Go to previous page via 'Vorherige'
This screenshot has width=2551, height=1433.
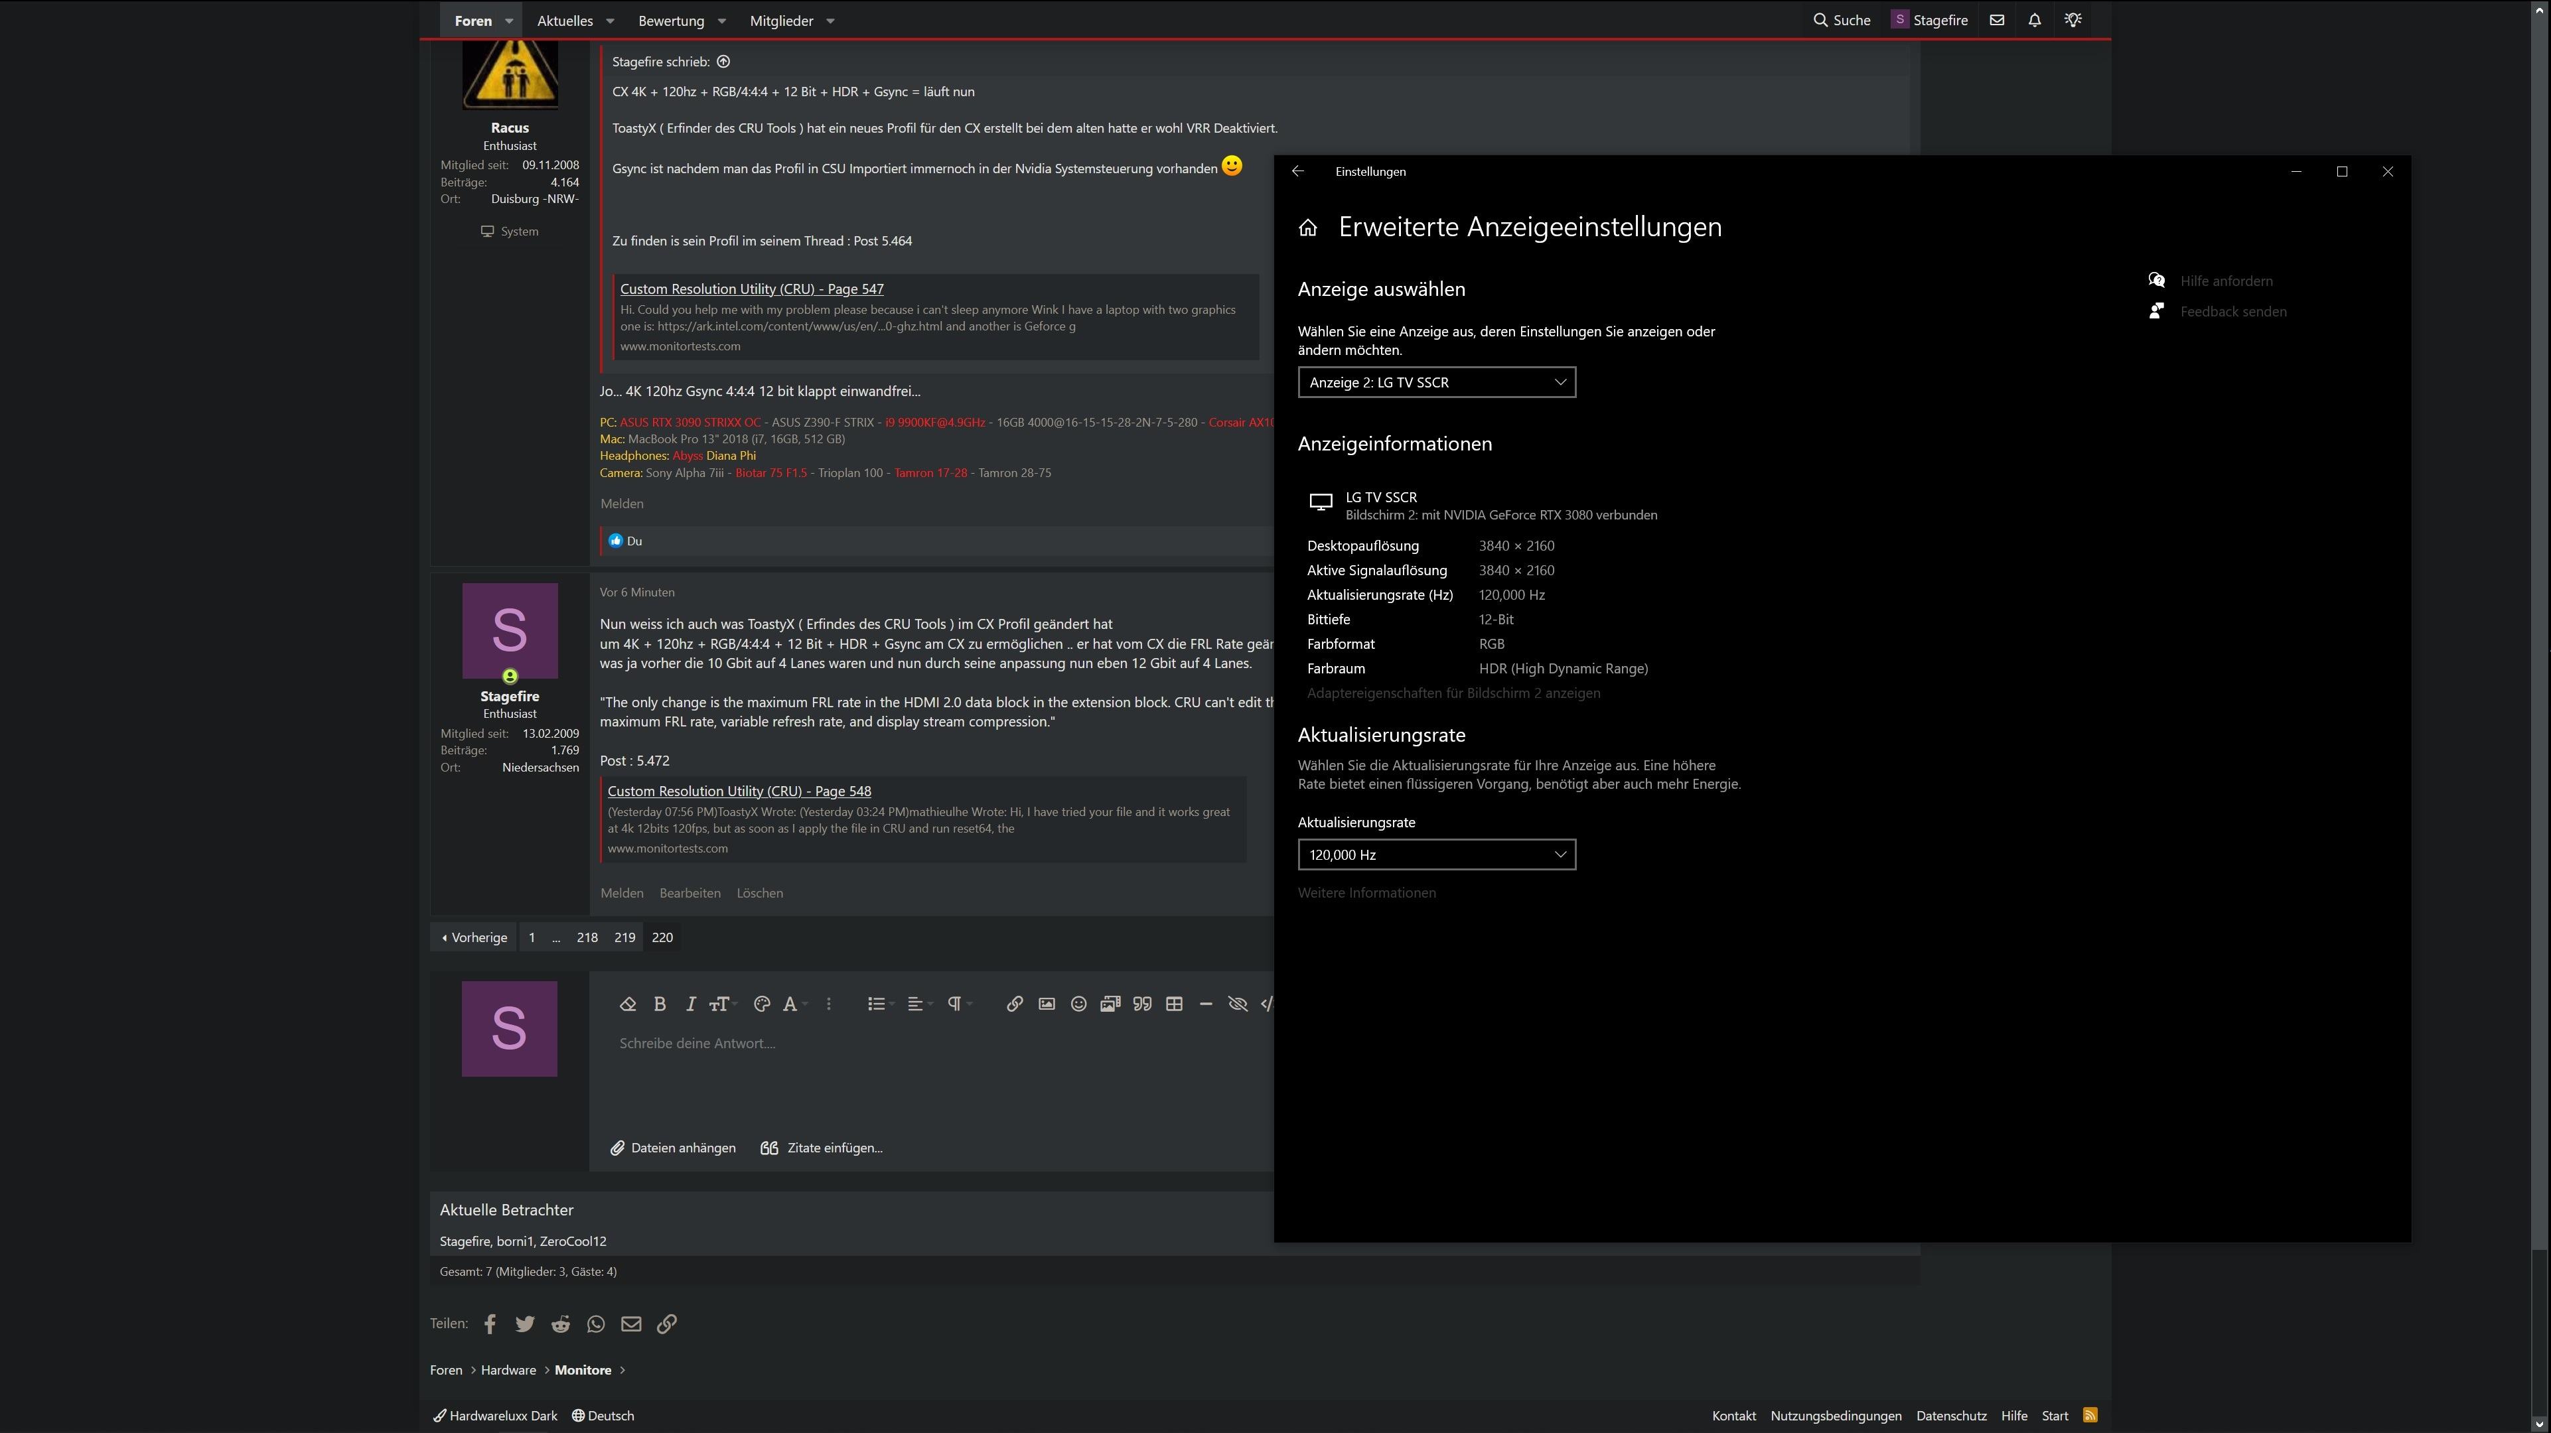click(474, 937)
